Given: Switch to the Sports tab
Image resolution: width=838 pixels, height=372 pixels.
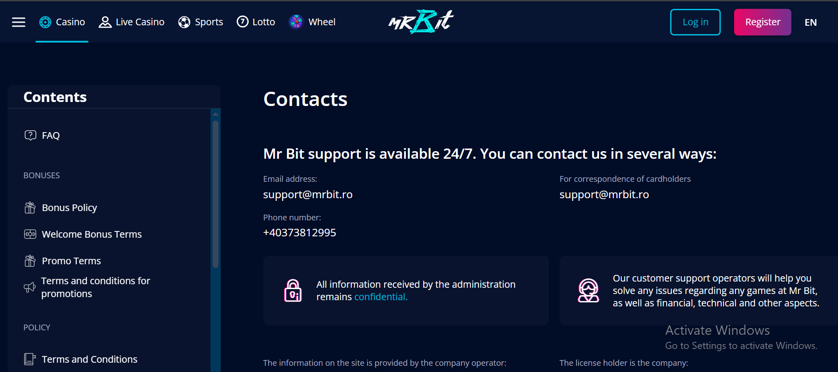Looking at the screenshot, I should coord(201,22).
